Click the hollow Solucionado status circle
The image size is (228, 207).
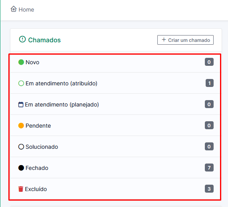click(21, 147)
